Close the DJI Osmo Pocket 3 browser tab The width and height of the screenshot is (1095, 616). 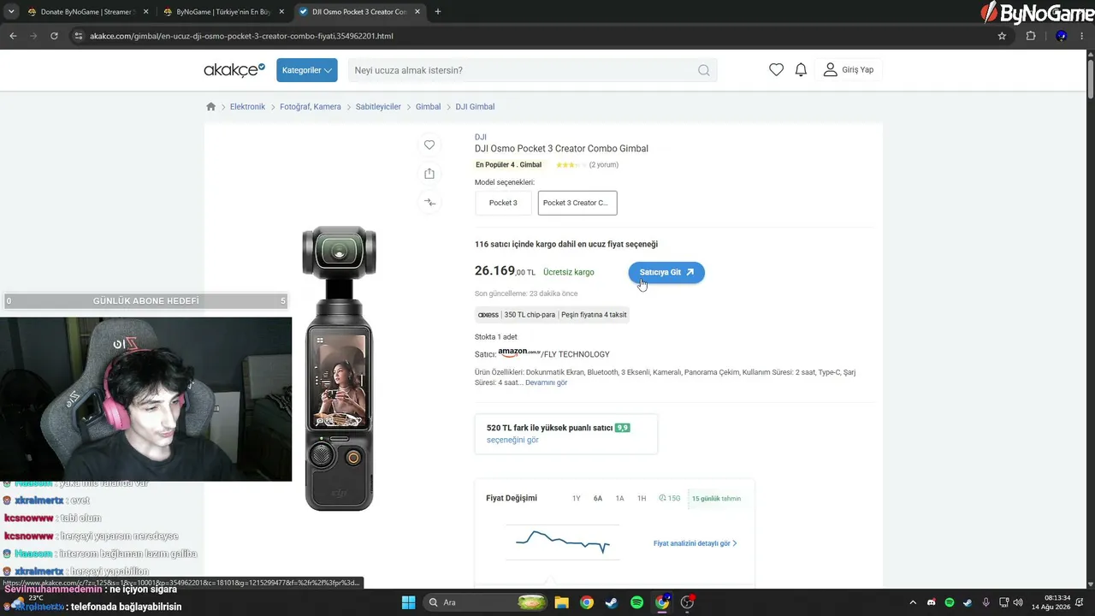pyautogui.click(x=417, y=12)
